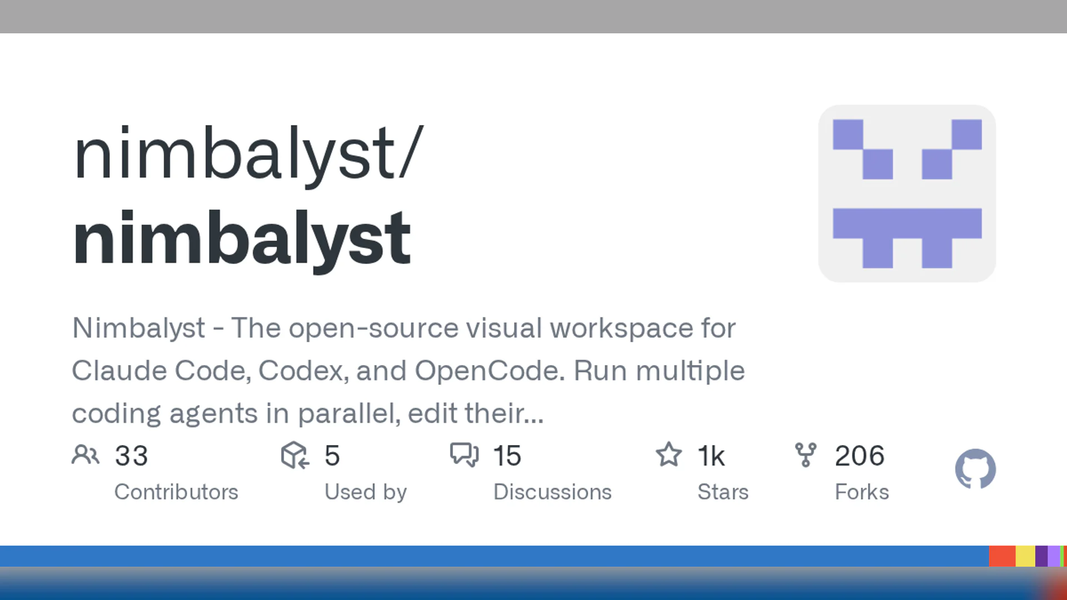Click the Contributors people icon
The width and height of the screenshot is (1067, 600).
pyautogui.click(x=85, y=455)
